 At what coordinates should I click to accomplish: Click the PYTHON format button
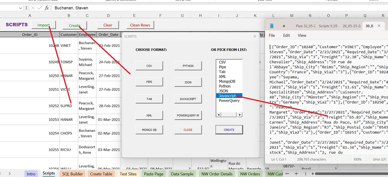[188, 66]
